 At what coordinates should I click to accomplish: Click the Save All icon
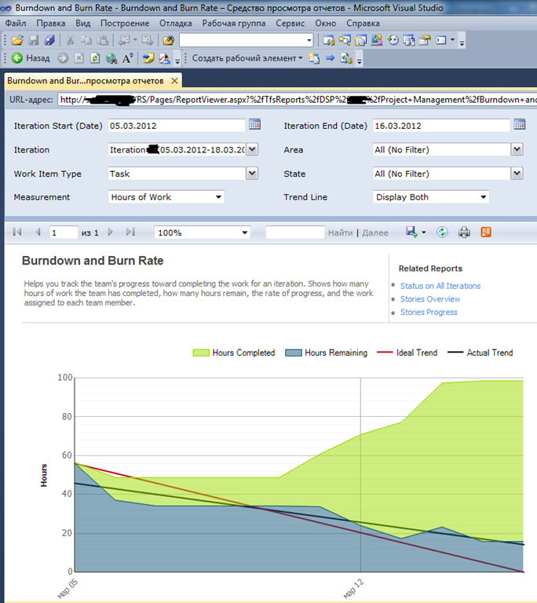50,40
